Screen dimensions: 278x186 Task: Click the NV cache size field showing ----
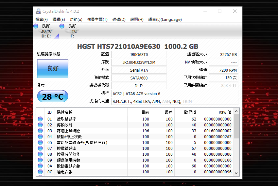pos(224,62)
